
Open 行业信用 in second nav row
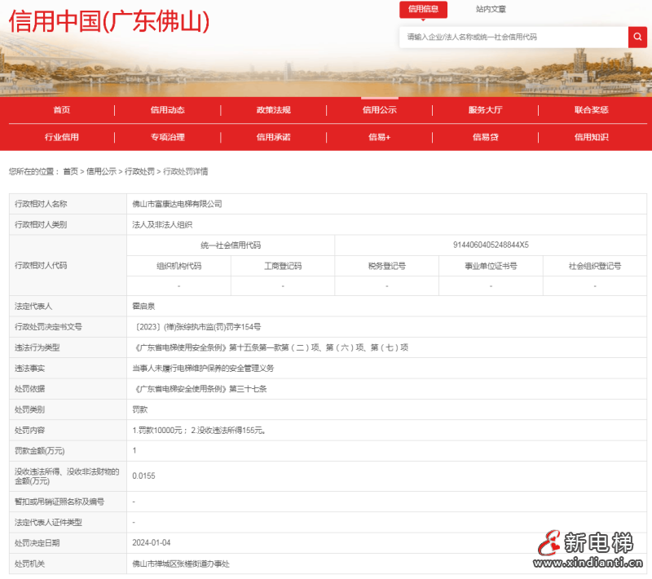pyautogui.click(x=62, y=137)
